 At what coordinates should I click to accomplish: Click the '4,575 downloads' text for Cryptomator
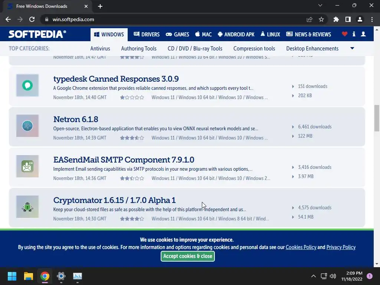[315, 208]
